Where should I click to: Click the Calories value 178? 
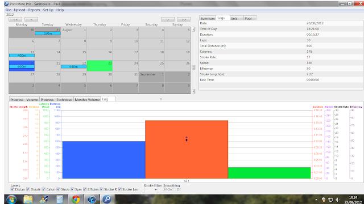pyautogui.click(x=309, y=52)
